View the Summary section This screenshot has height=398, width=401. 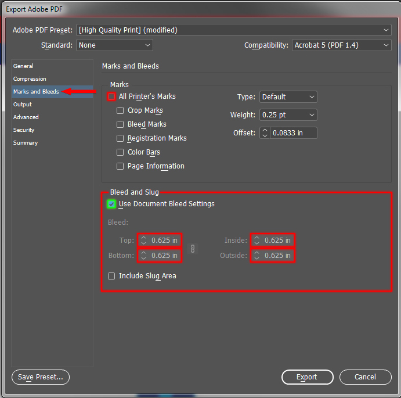point(52,143)
